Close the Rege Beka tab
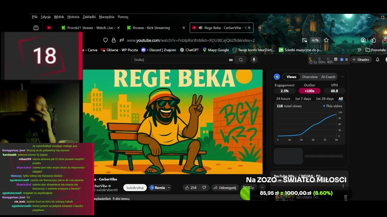This screenshot has height=217, width=387. click(x=249, y=28)
